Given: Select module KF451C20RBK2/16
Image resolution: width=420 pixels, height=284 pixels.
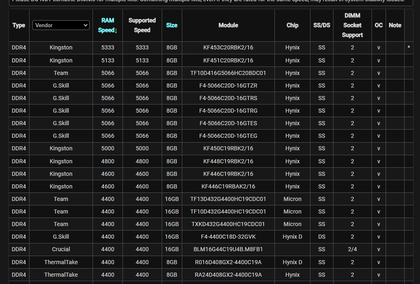Looking at the screenshot, I should (x=228, y=60).
